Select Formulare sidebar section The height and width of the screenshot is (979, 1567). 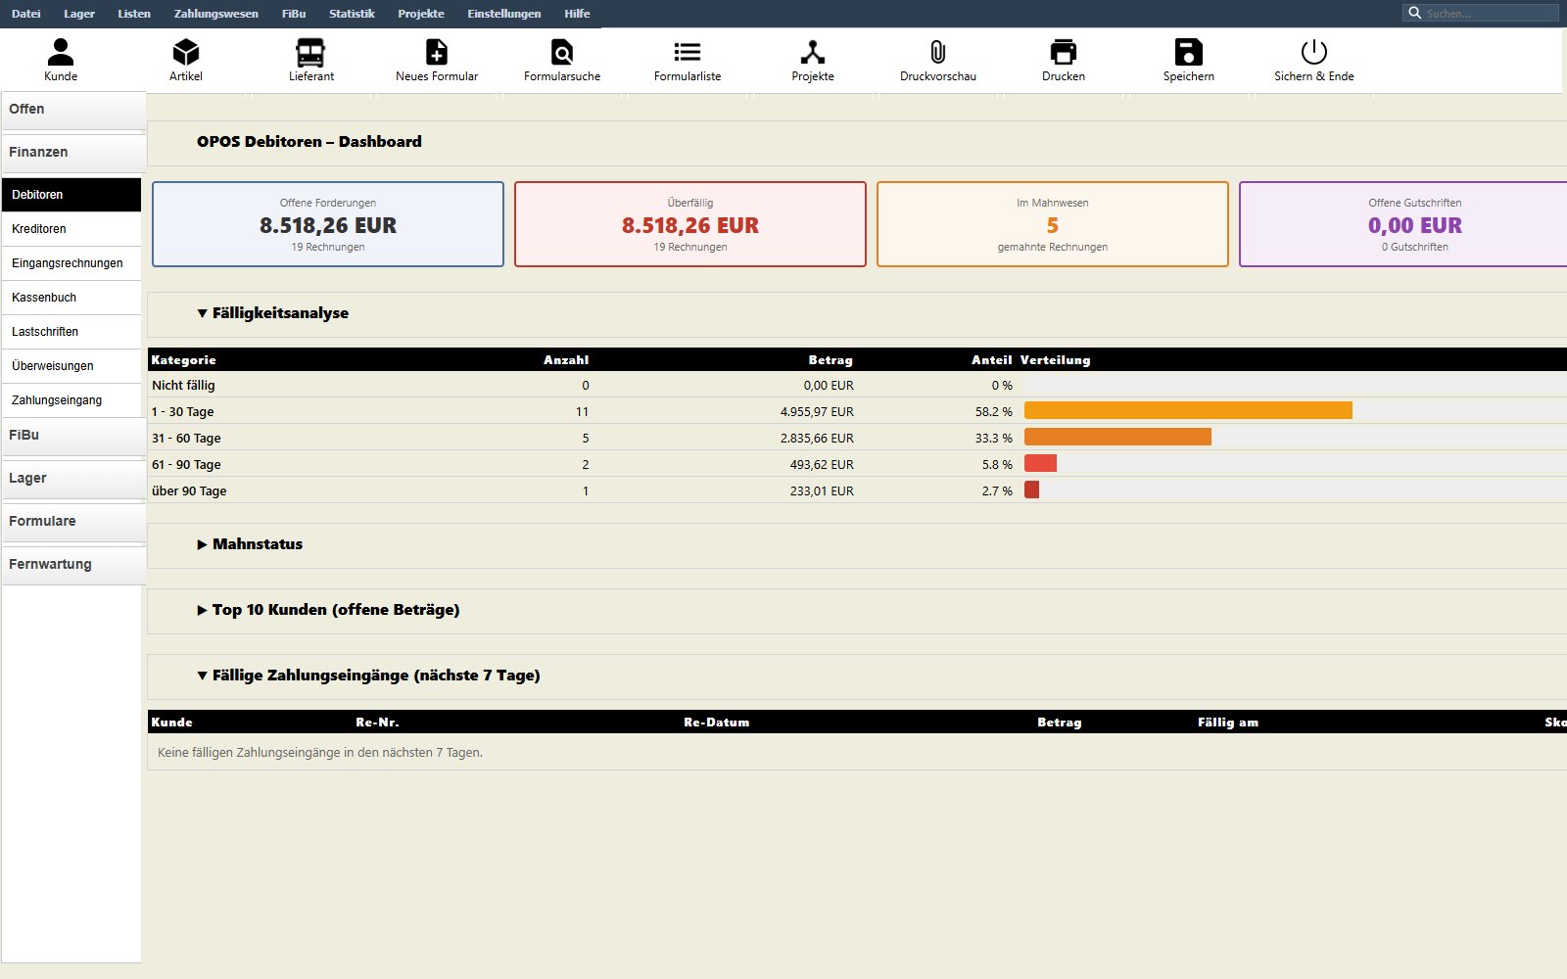click(x=73, y=522)
